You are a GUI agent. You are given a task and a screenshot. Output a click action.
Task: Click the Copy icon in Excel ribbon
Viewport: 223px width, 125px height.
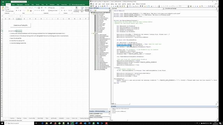point(8,9)
